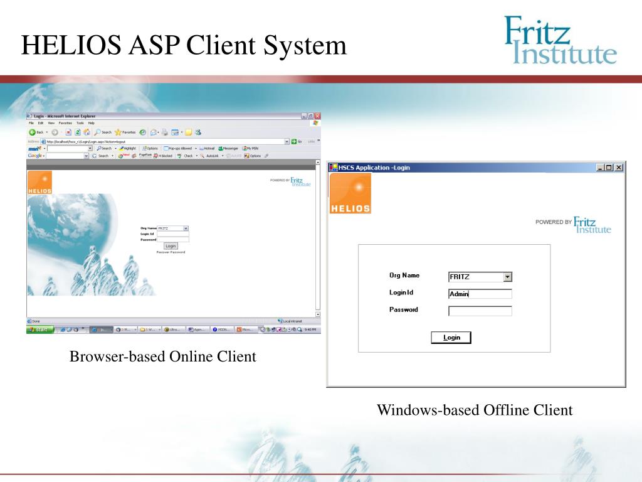This screenshot has width=642, height=482.
Task: Click the HELIOS logo in the browser page
Action: point(39,183)
